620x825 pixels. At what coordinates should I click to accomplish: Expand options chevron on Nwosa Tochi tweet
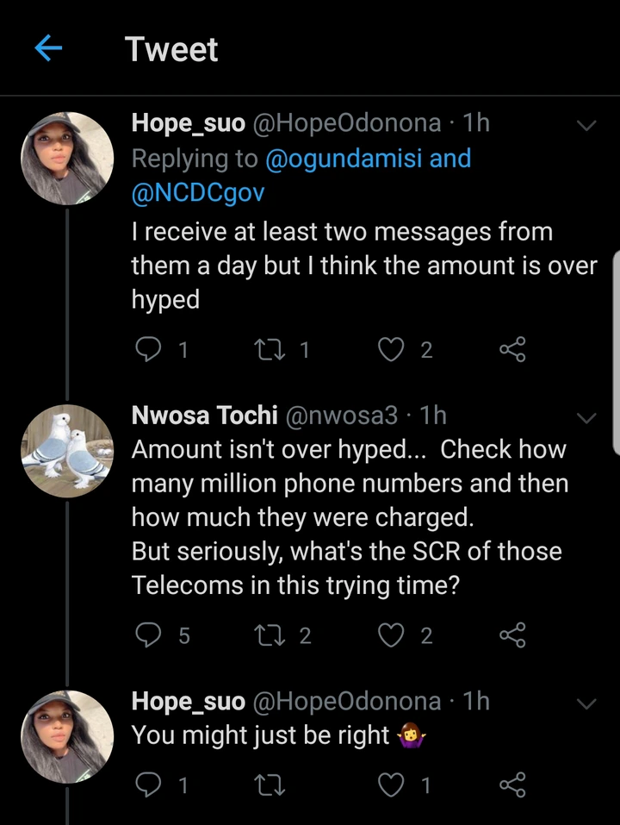click(x=586, y=418)
